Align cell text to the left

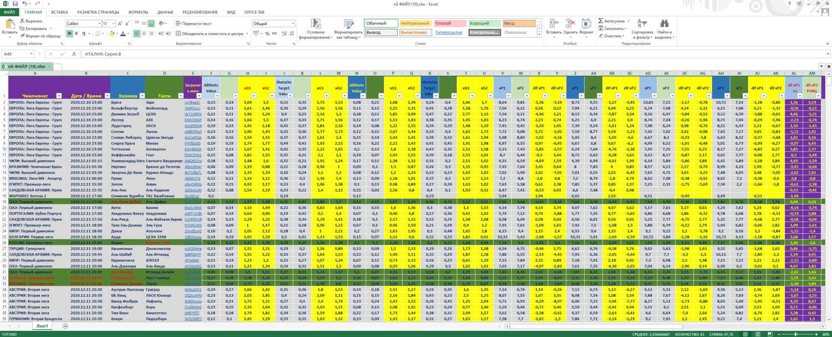point(136,33)
